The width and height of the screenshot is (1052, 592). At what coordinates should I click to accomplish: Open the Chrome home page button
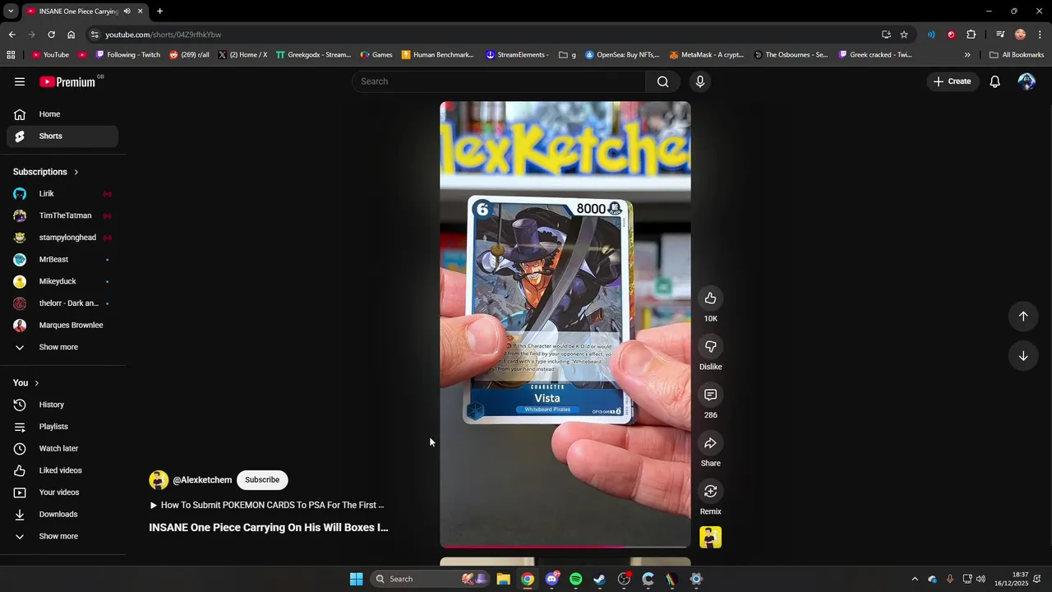(x=71, y=35)
